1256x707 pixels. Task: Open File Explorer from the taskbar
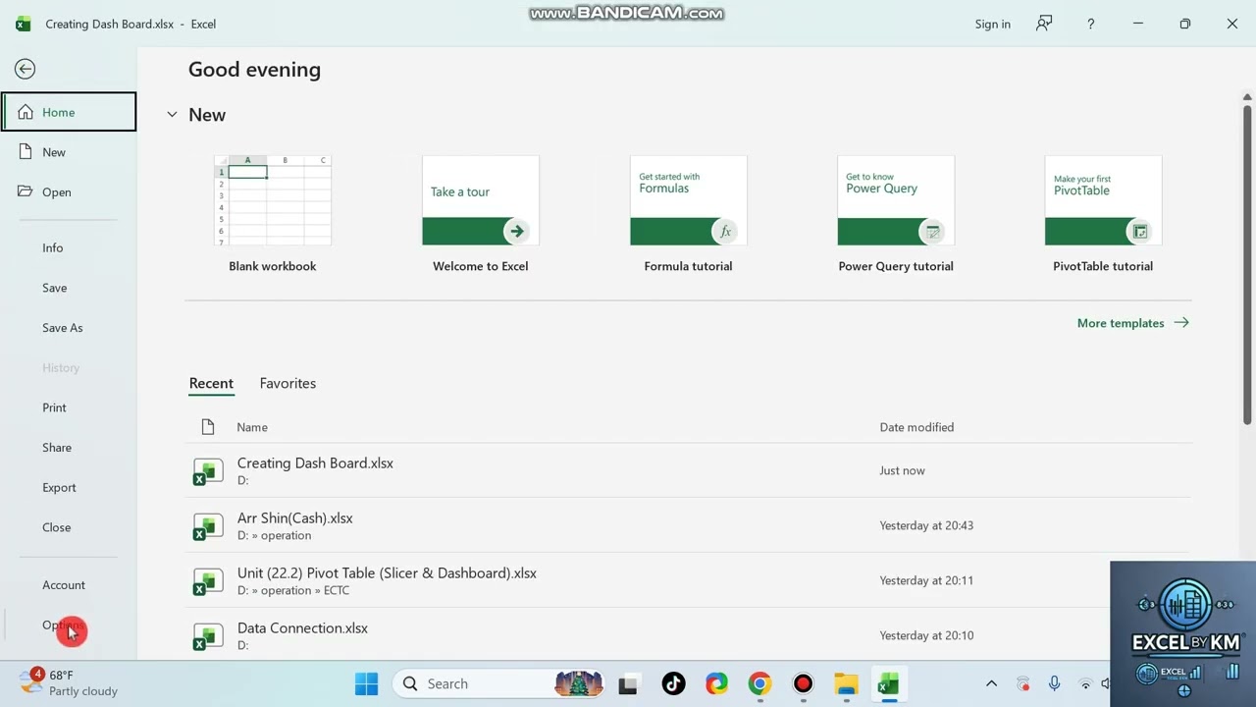(846, 683)
